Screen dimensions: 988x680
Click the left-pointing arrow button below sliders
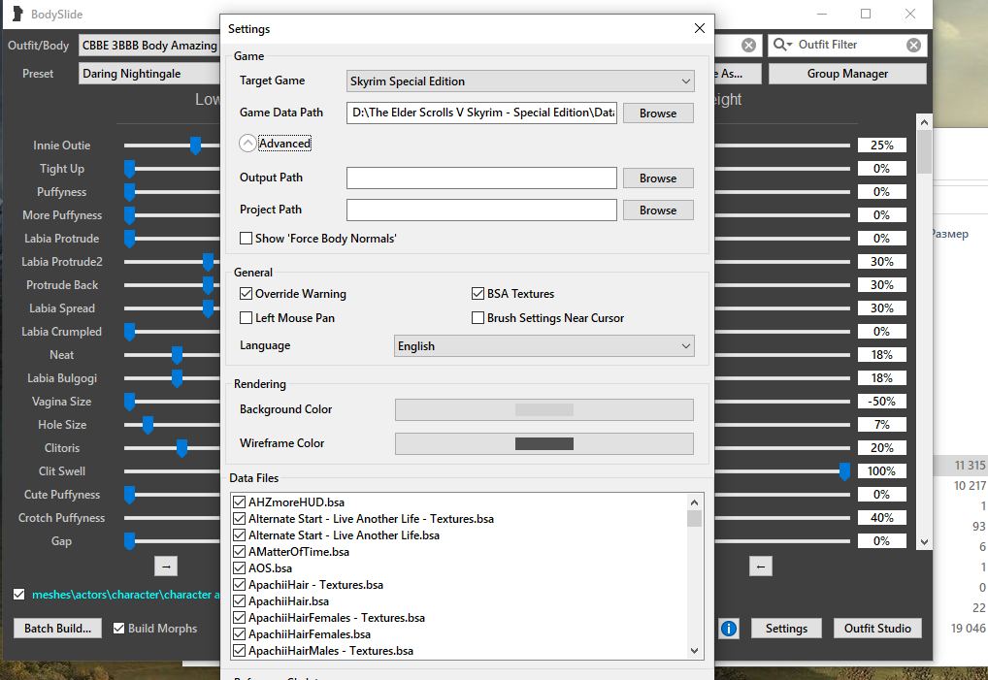761,566
